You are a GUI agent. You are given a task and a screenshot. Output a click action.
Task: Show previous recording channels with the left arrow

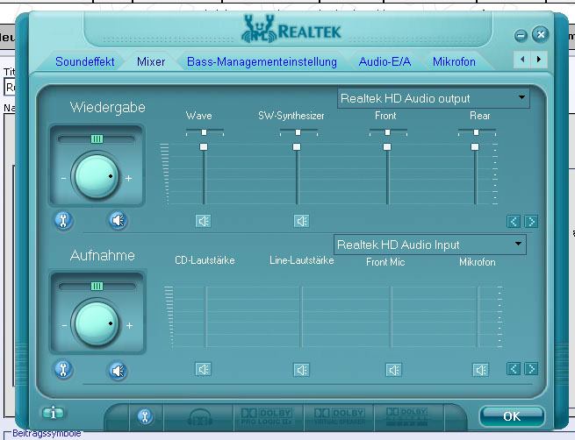pos(514,369)
